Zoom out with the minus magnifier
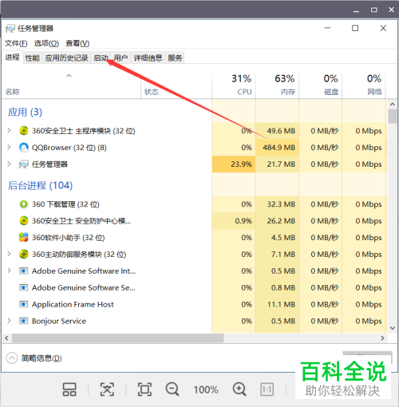The height and width of the screenshot is (407, 399). click(172, 389)
